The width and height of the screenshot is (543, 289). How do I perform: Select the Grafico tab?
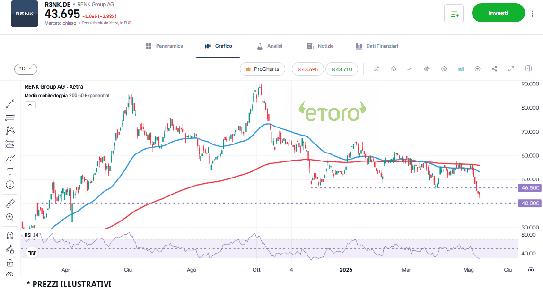pos(218,46)
